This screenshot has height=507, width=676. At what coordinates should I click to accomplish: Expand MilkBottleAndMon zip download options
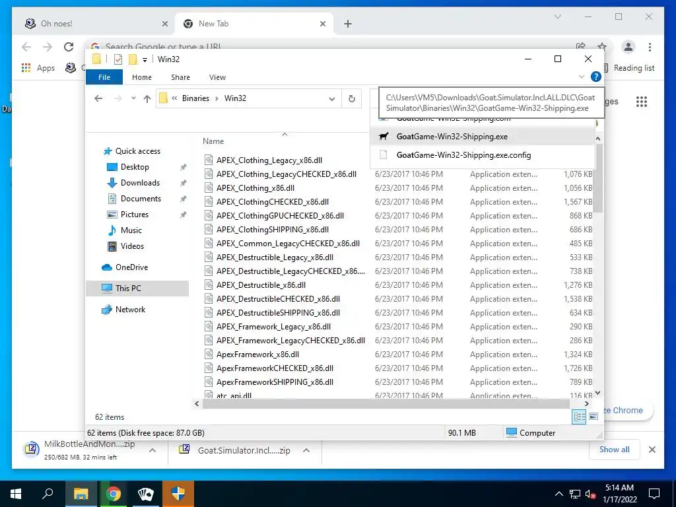152,450
